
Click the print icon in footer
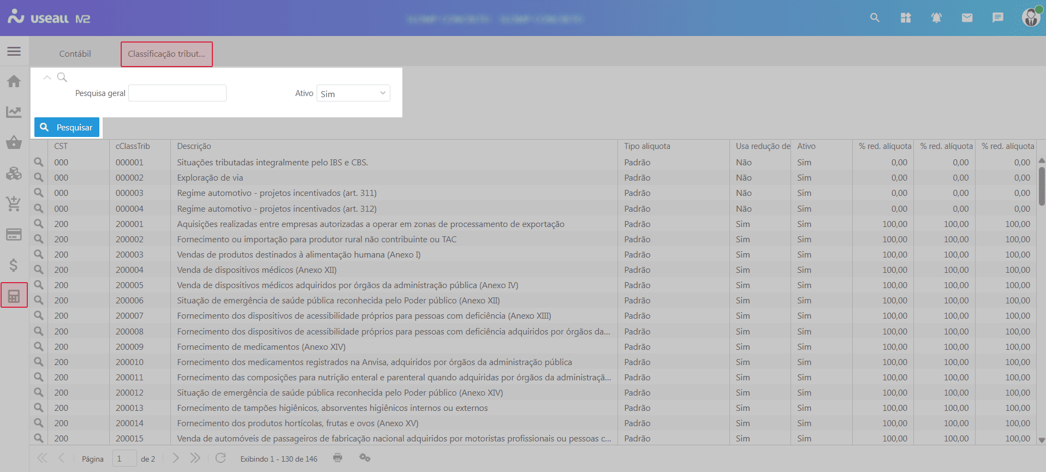click(338, 458)
